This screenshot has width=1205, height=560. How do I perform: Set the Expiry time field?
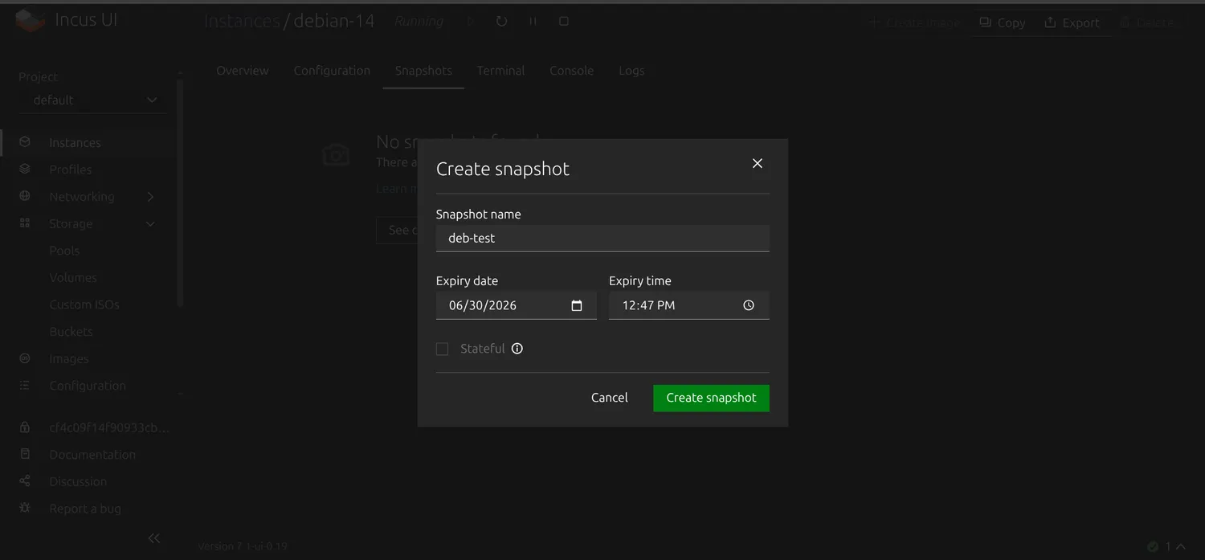pos(689,305)
